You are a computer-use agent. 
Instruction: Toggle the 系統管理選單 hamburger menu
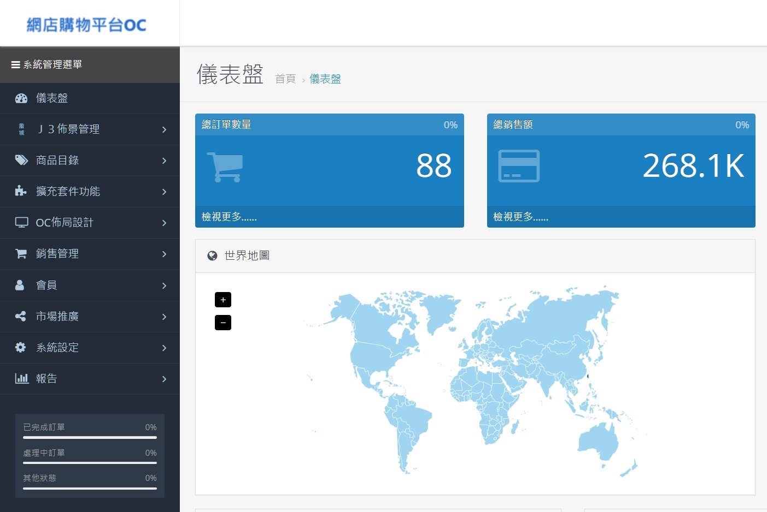tap(16, 64)
